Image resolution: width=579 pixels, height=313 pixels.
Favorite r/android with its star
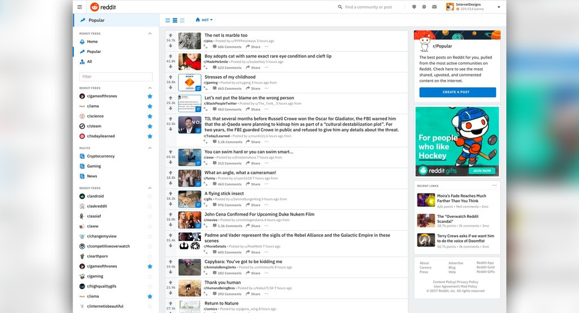[x=150, y=196]
